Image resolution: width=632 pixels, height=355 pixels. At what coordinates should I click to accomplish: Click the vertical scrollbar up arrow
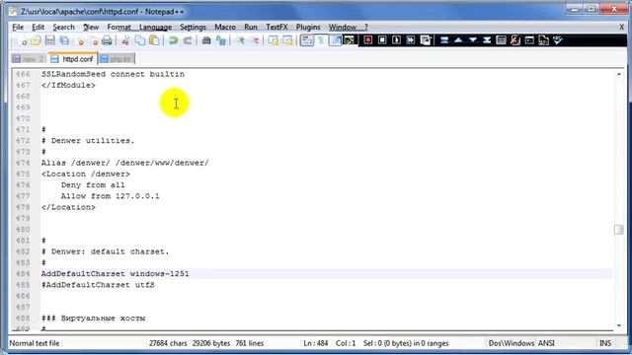click(619, 74)
